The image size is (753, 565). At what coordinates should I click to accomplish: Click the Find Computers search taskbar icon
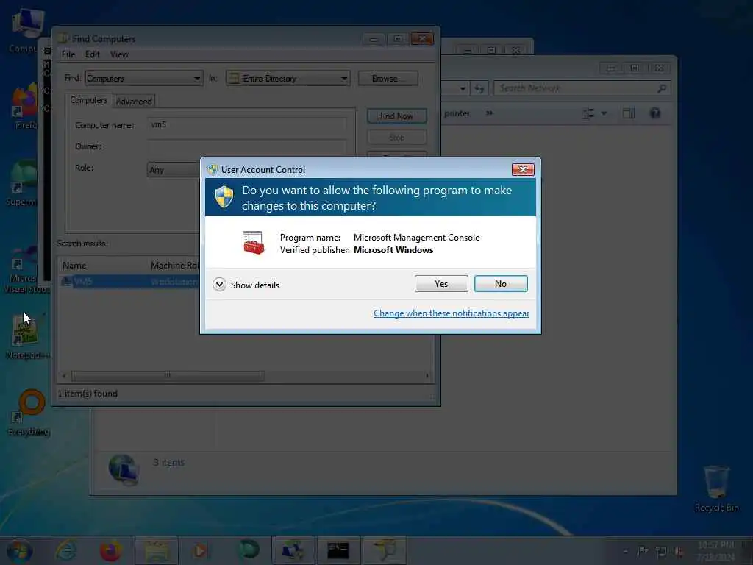pyautogui.click(x=384, y=550)
